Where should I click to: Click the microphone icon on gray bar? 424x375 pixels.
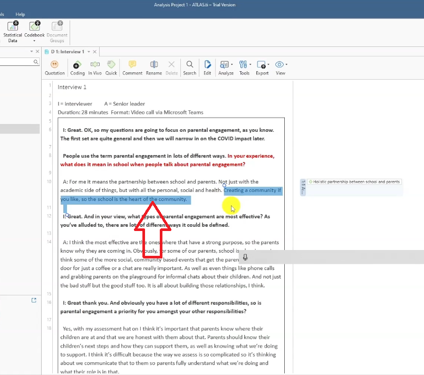(x=245, y=257)
